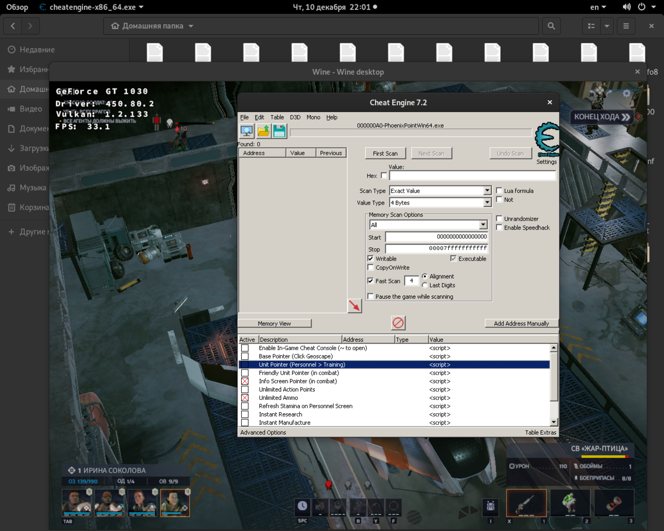This screenshot has width=664, height=531.
Task: Open the Table menu
Action: click(x=277, y=117)
